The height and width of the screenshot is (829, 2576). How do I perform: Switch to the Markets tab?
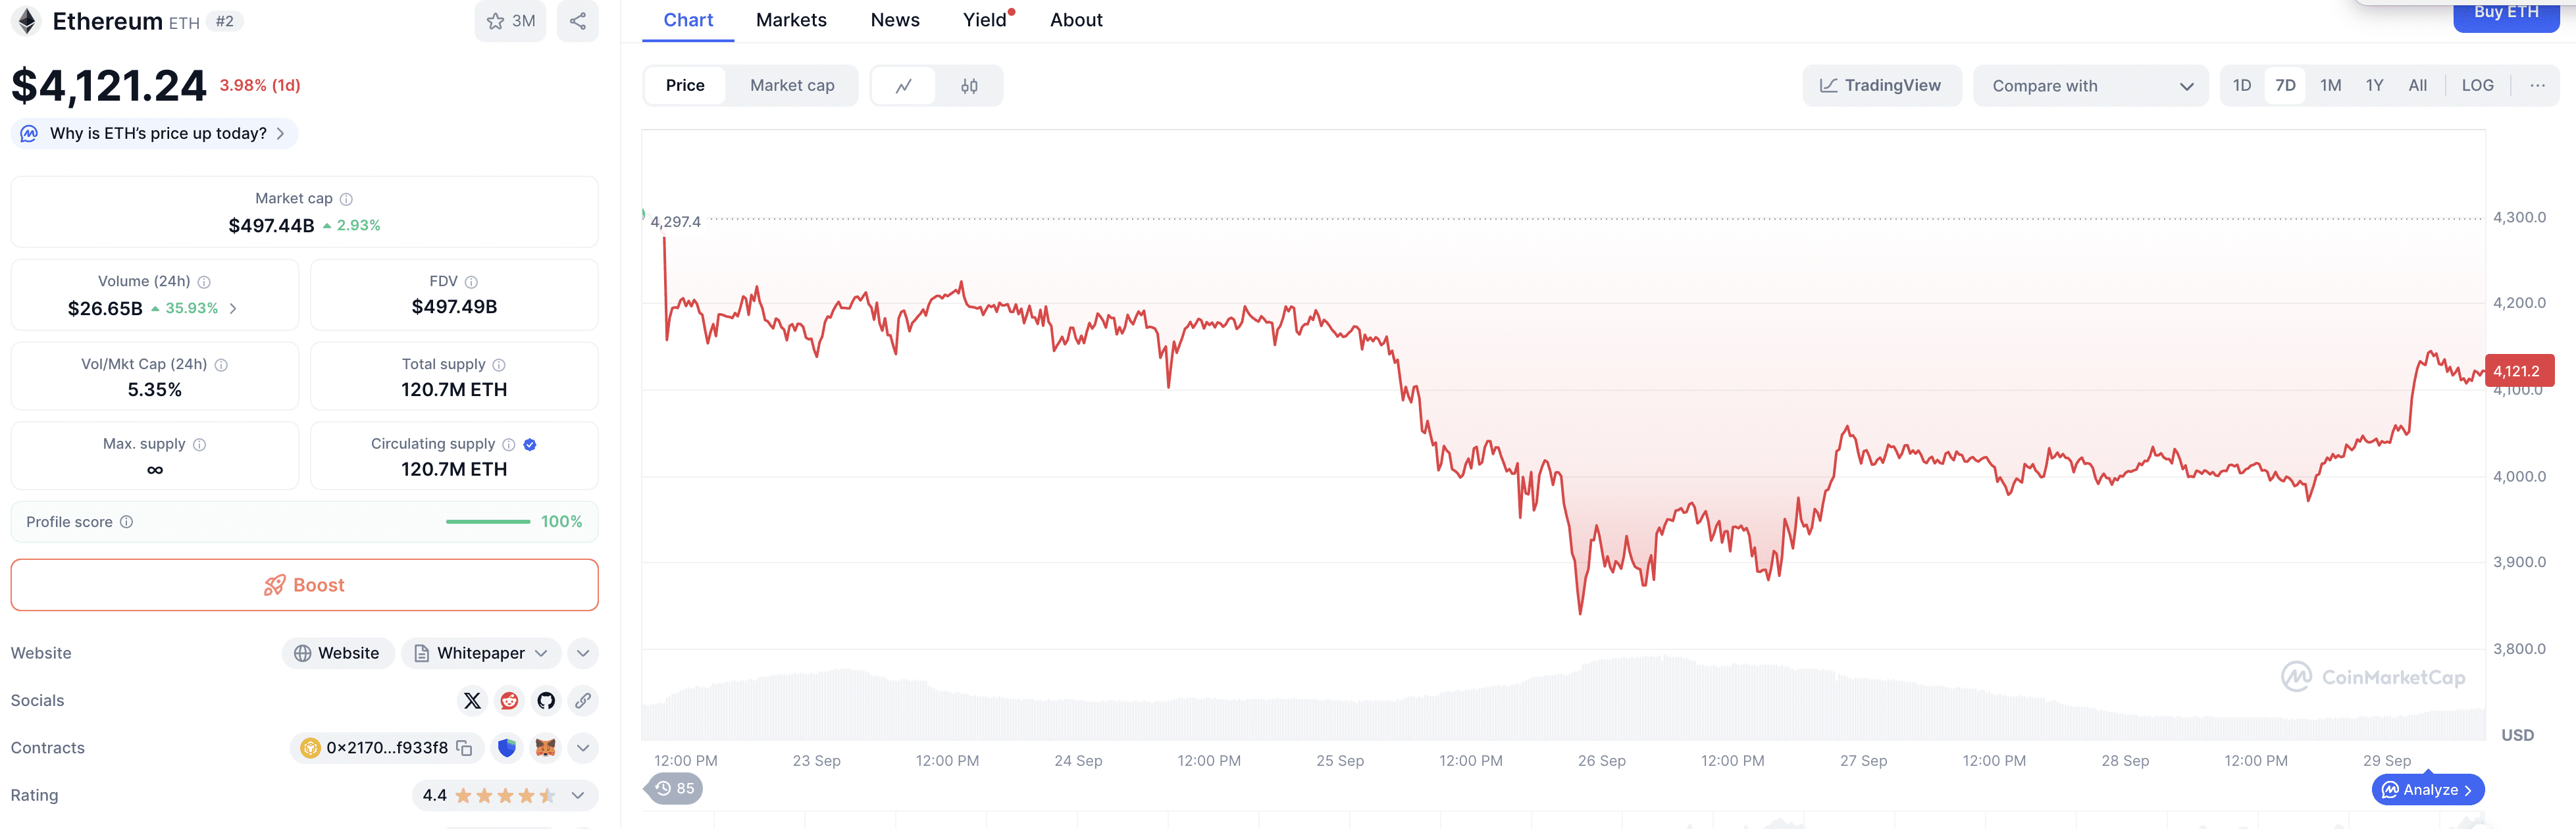pyautogui.click(x=791, y=19)
